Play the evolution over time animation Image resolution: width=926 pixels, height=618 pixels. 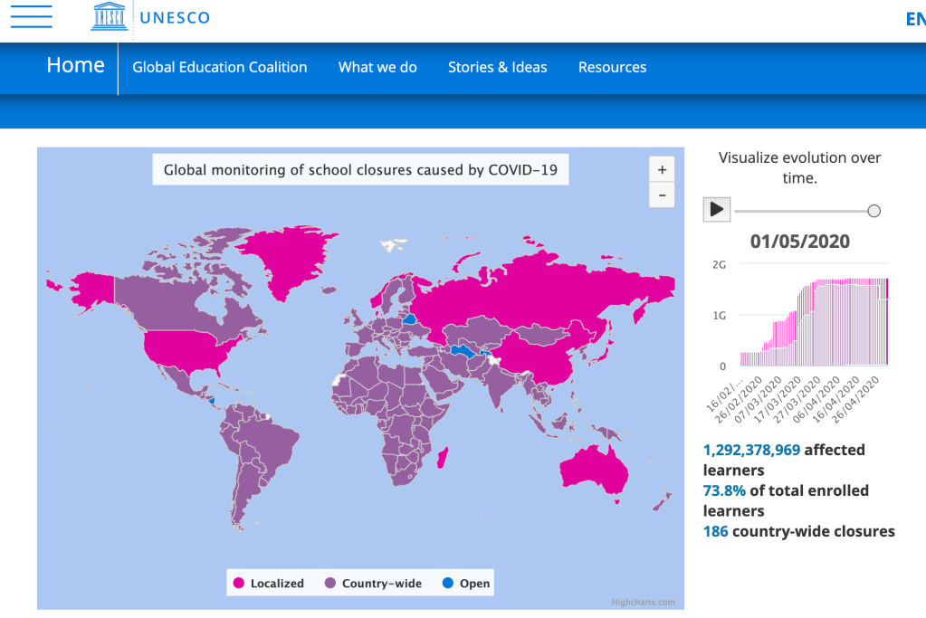point(716,209)
